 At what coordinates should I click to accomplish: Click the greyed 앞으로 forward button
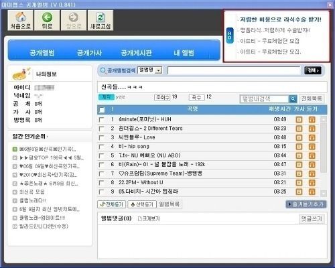tap(74, 20)
